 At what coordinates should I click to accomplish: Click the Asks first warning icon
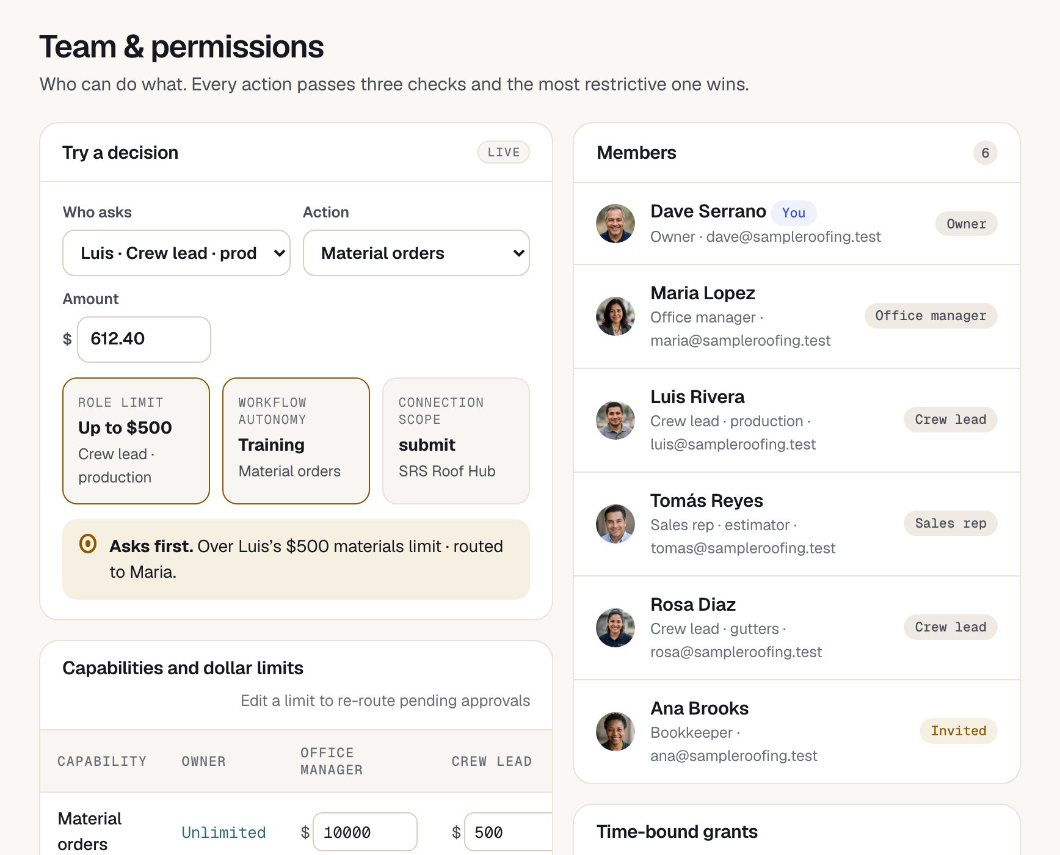[x=88, y=544]
